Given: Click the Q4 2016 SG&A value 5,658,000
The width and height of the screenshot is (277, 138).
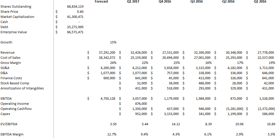Looking at the screenshot, I should pyautogui.click(x=171, y=68).
